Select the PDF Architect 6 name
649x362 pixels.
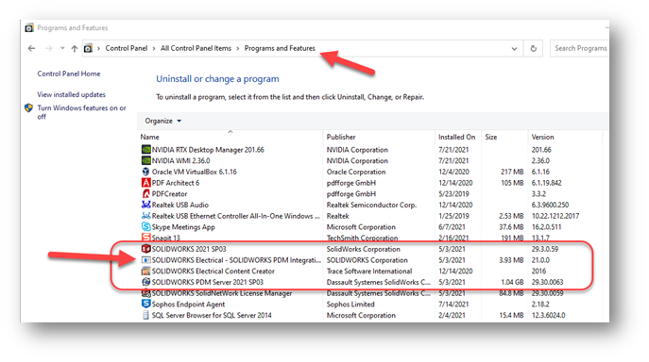176,183
